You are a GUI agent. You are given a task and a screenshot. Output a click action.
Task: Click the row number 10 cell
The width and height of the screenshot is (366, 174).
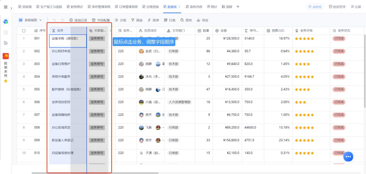click(24, 153)
